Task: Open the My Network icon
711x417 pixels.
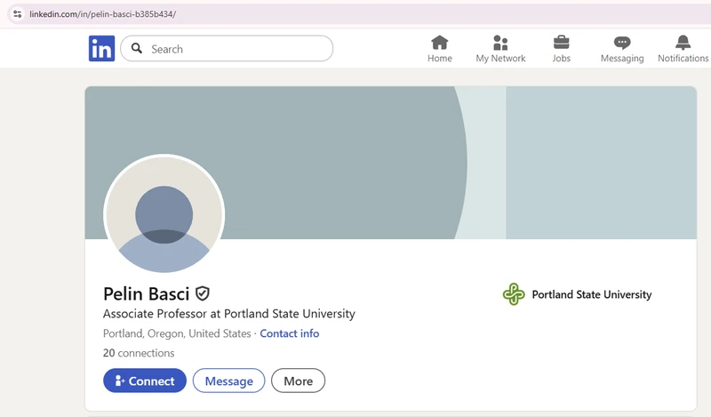Action: (x=500, y=43)
